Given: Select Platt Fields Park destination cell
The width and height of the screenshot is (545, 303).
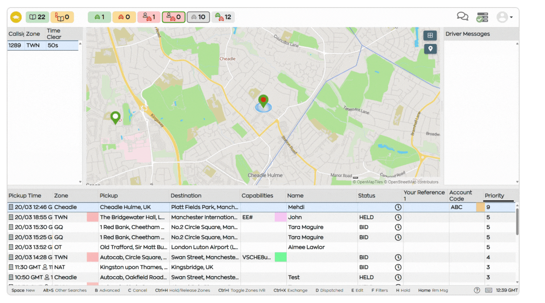Looking at the screenshot, I should point(205,207).
